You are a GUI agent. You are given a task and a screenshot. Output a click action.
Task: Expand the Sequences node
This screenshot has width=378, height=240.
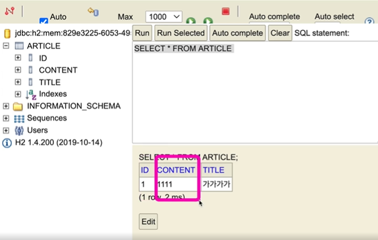pyautogui.click(x=6, y=118)
